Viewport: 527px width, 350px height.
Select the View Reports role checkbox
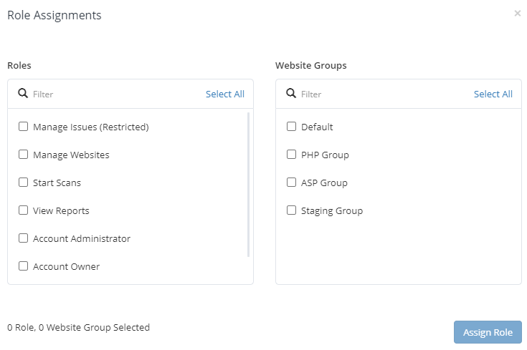(24, 210)
